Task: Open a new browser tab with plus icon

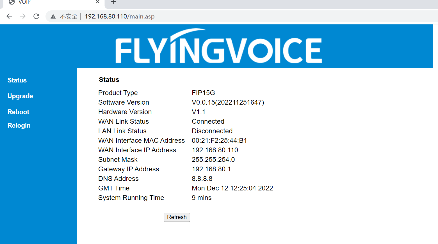Action: point(113,2)
